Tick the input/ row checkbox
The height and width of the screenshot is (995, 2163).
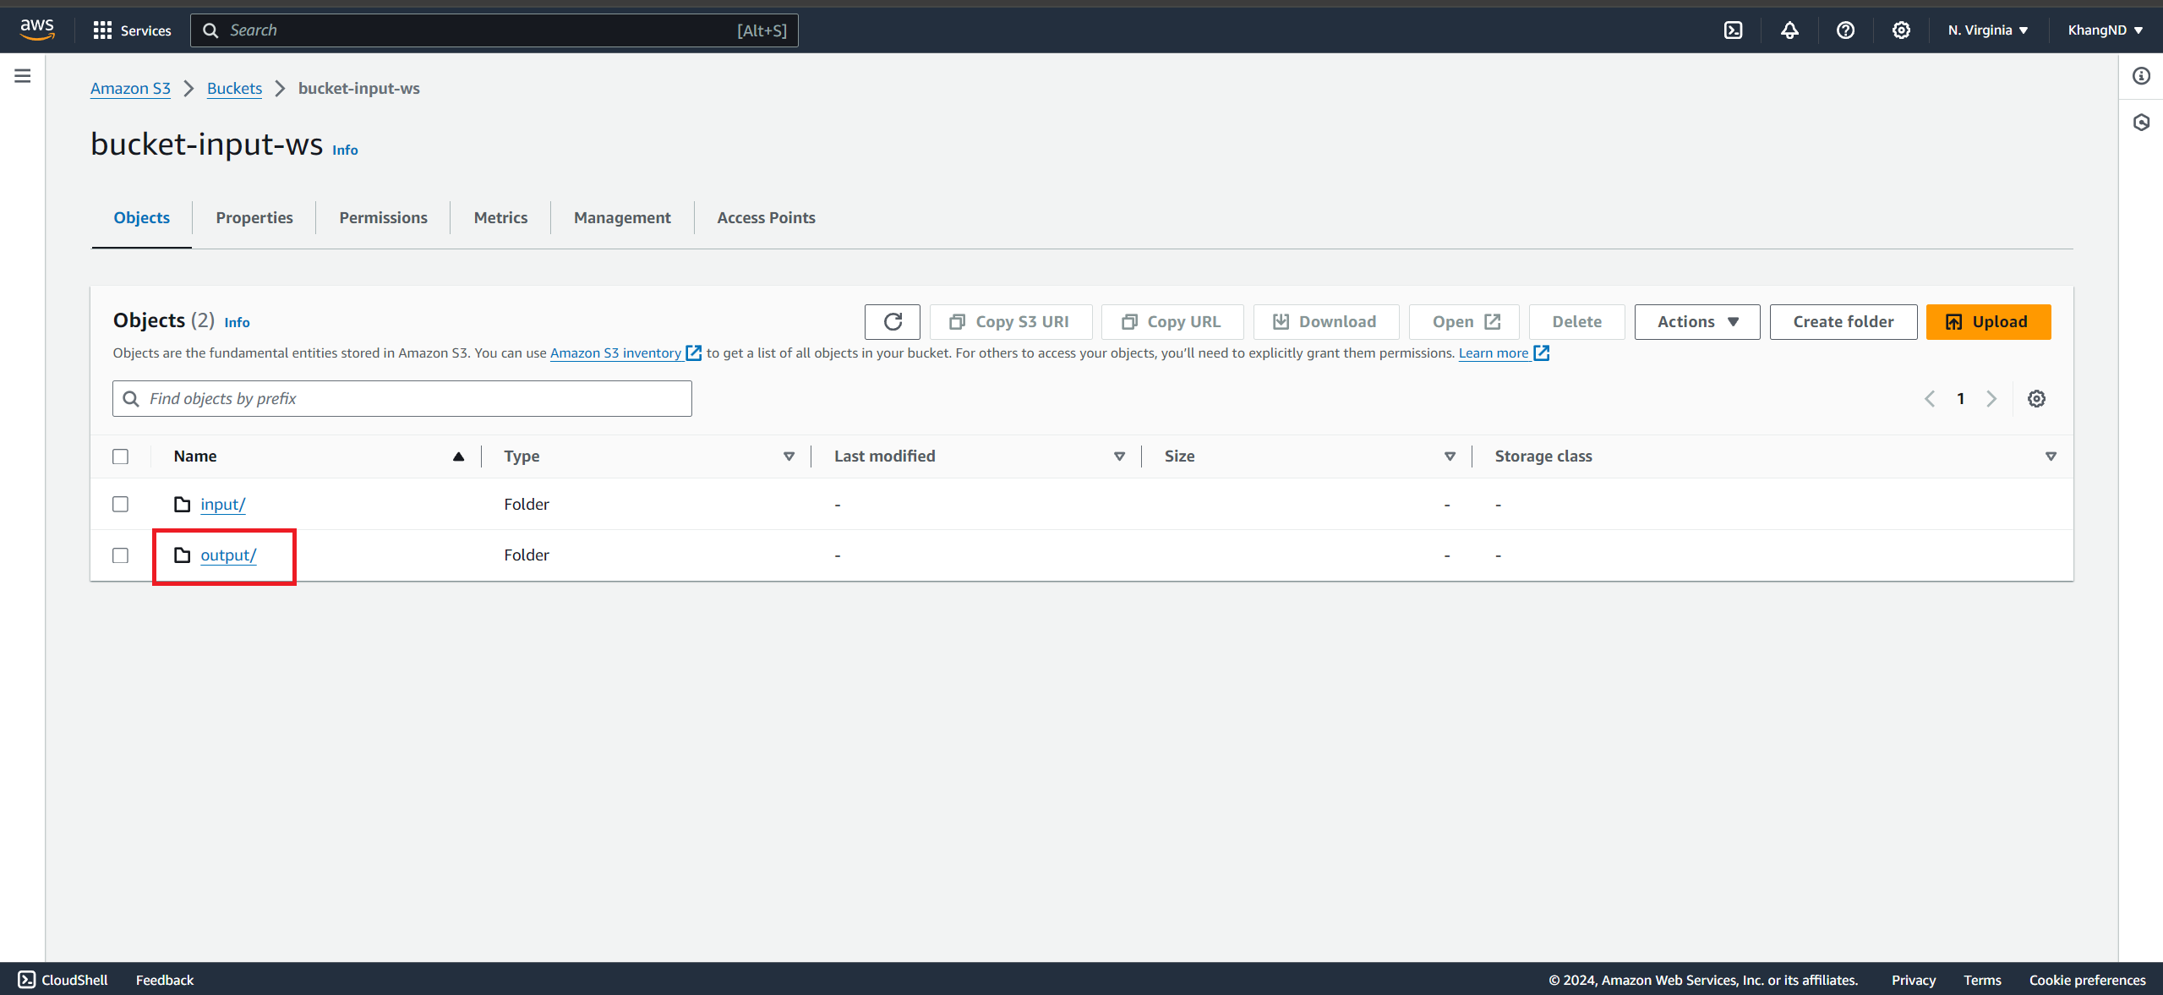[121, 505]
